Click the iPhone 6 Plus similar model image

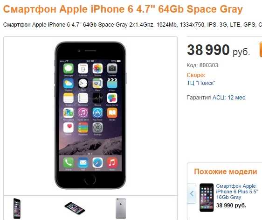[x=207, y=198]
